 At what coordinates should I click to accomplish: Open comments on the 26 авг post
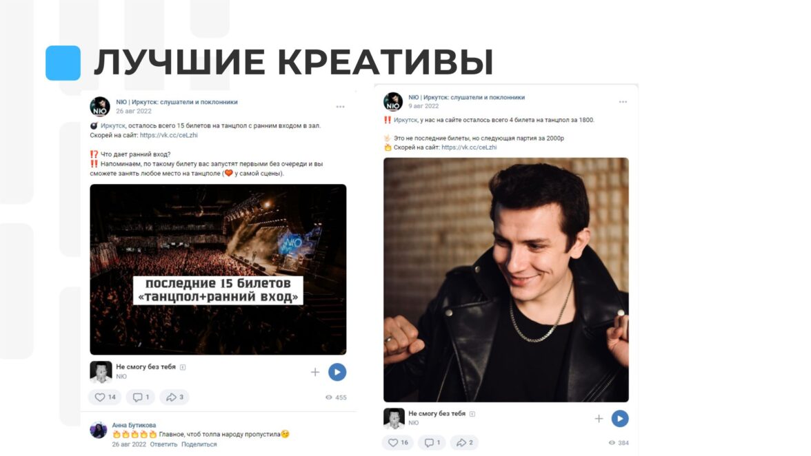(x=141, y=397)
